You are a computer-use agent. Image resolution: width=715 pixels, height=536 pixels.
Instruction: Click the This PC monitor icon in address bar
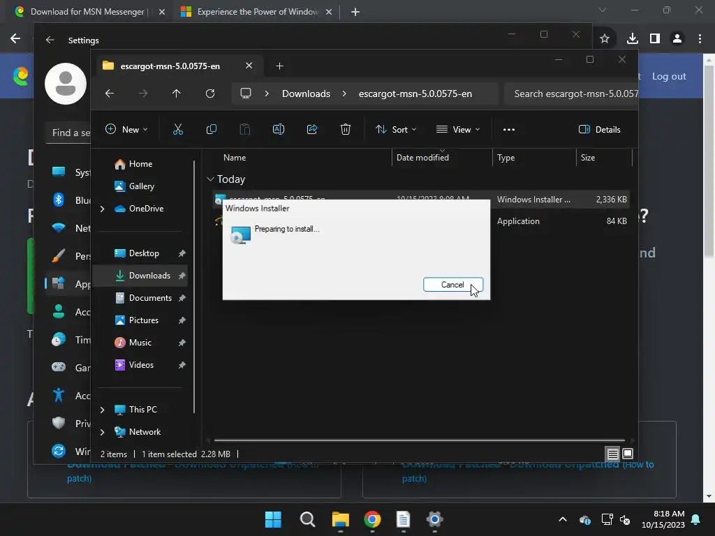point(246,94)
